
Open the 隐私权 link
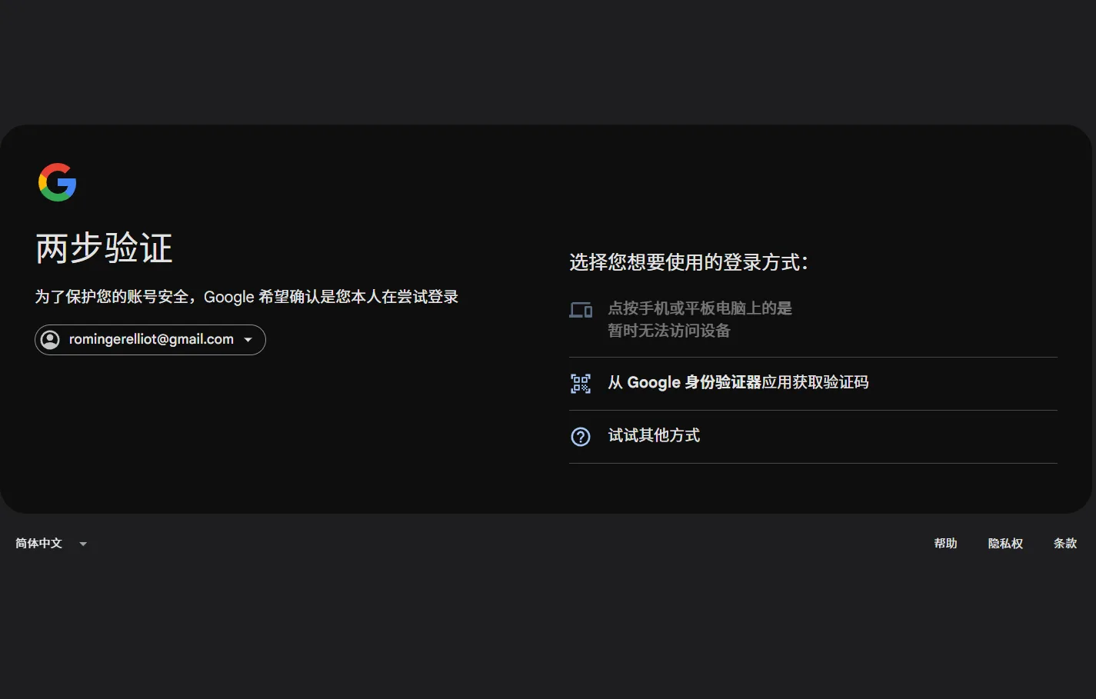[x=1005, y=544]
